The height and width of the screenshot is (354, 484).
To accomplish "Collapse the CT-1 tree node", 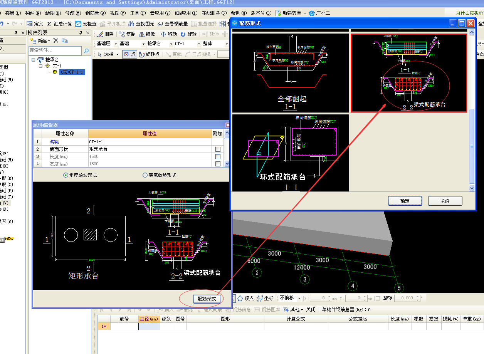I will coord(41,66).
